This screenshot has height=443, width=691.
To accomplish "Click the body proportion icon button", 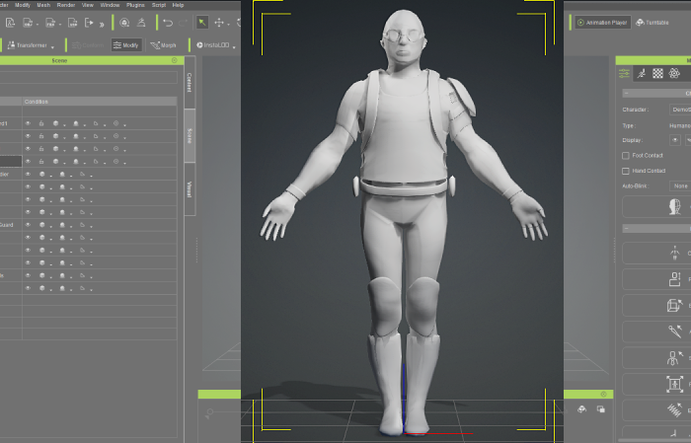I will click(674, 279).
